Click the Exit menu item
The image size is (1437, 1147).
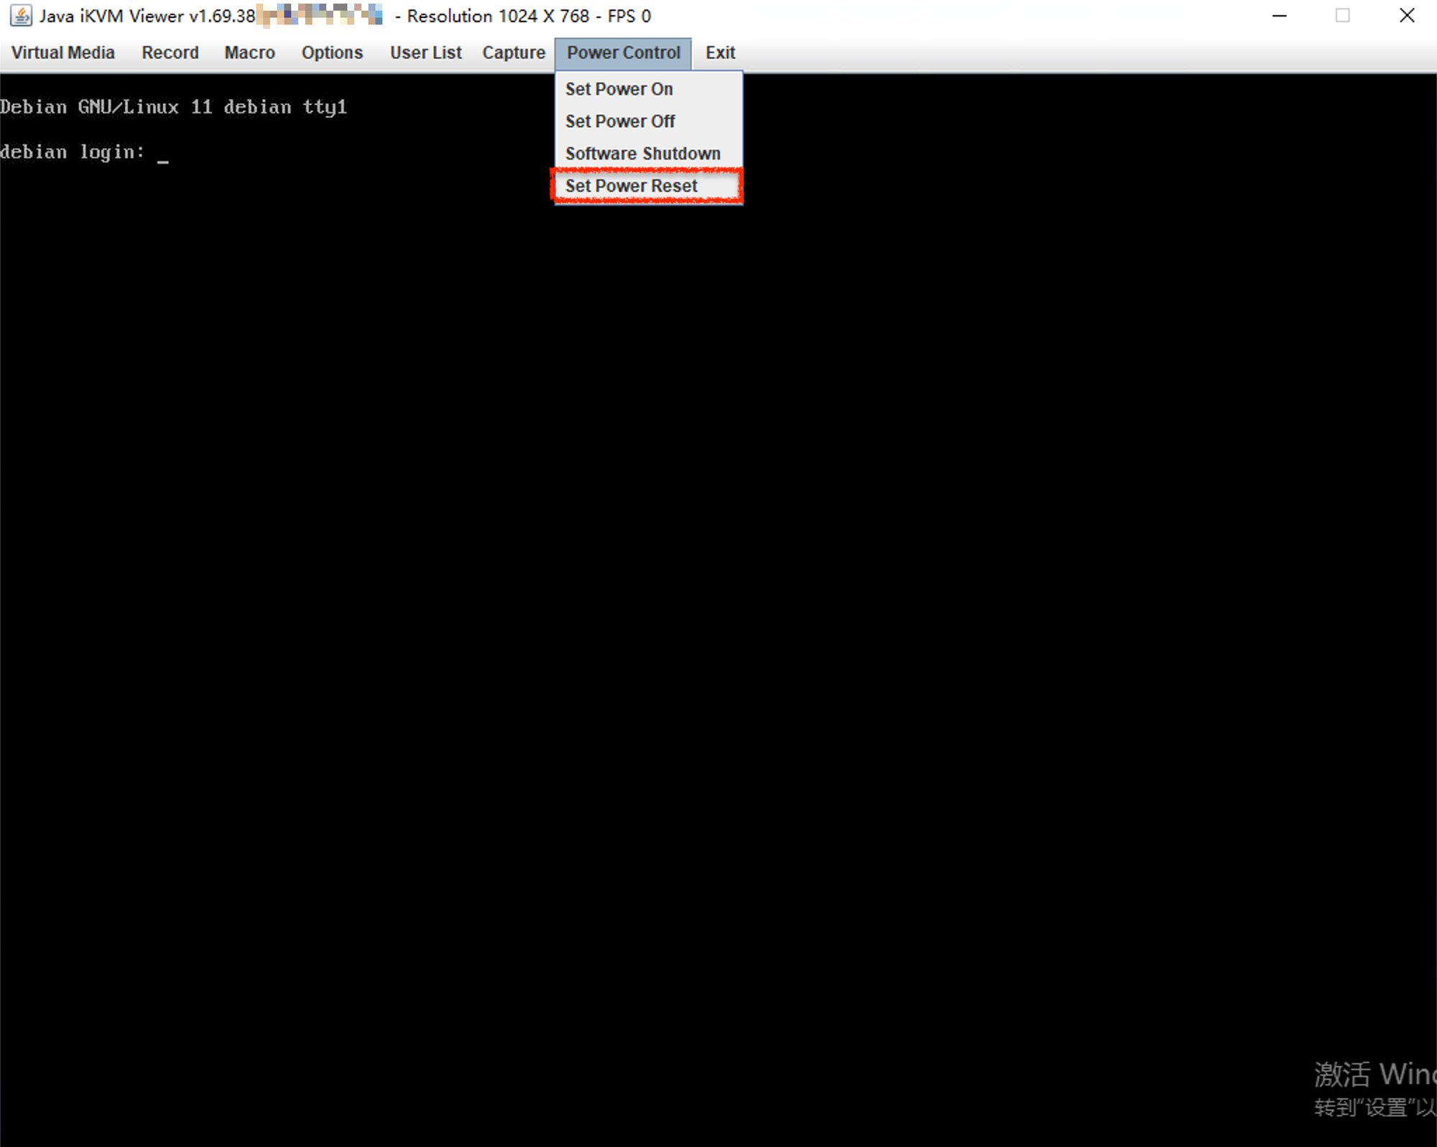[x=720, y=52]
